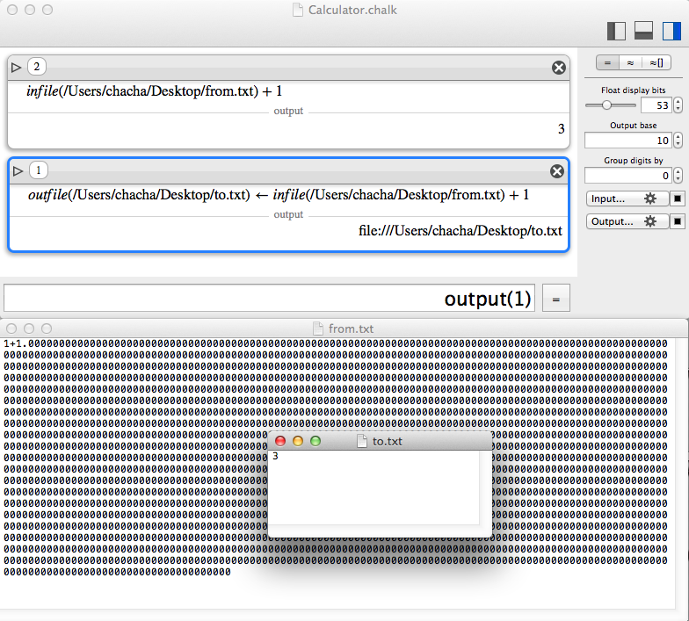The image size is (689, 621).
Task: Click the 'Float display bits' label
Action: (x=633, y=90)
